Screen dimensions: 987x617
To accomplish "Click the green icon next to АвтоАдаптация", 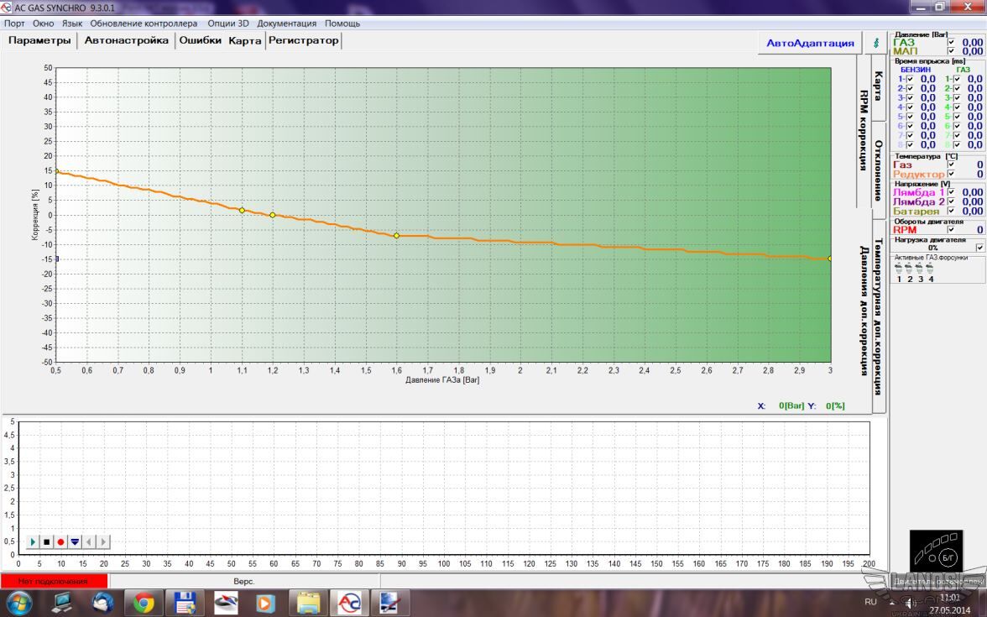I will [878, 43].
